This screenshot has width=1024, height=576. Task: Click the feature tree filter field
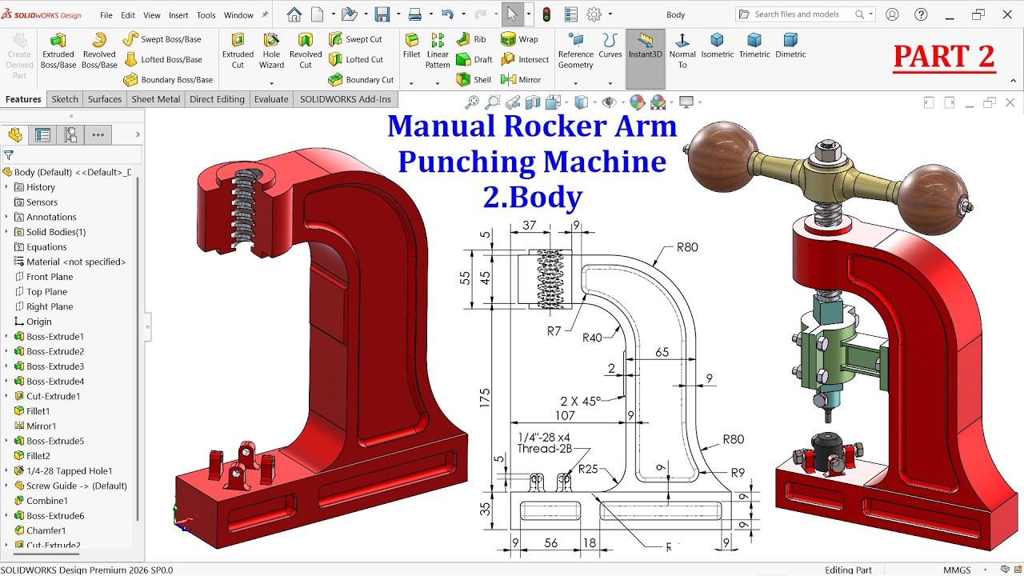coord(72,155)
